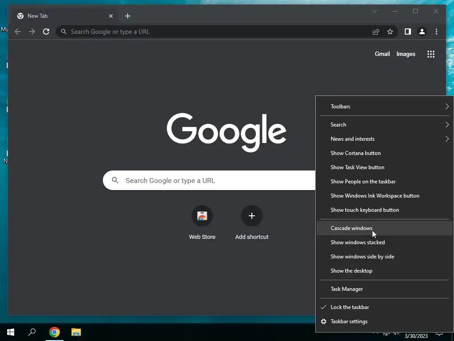Open the Images link

[406, 54]
